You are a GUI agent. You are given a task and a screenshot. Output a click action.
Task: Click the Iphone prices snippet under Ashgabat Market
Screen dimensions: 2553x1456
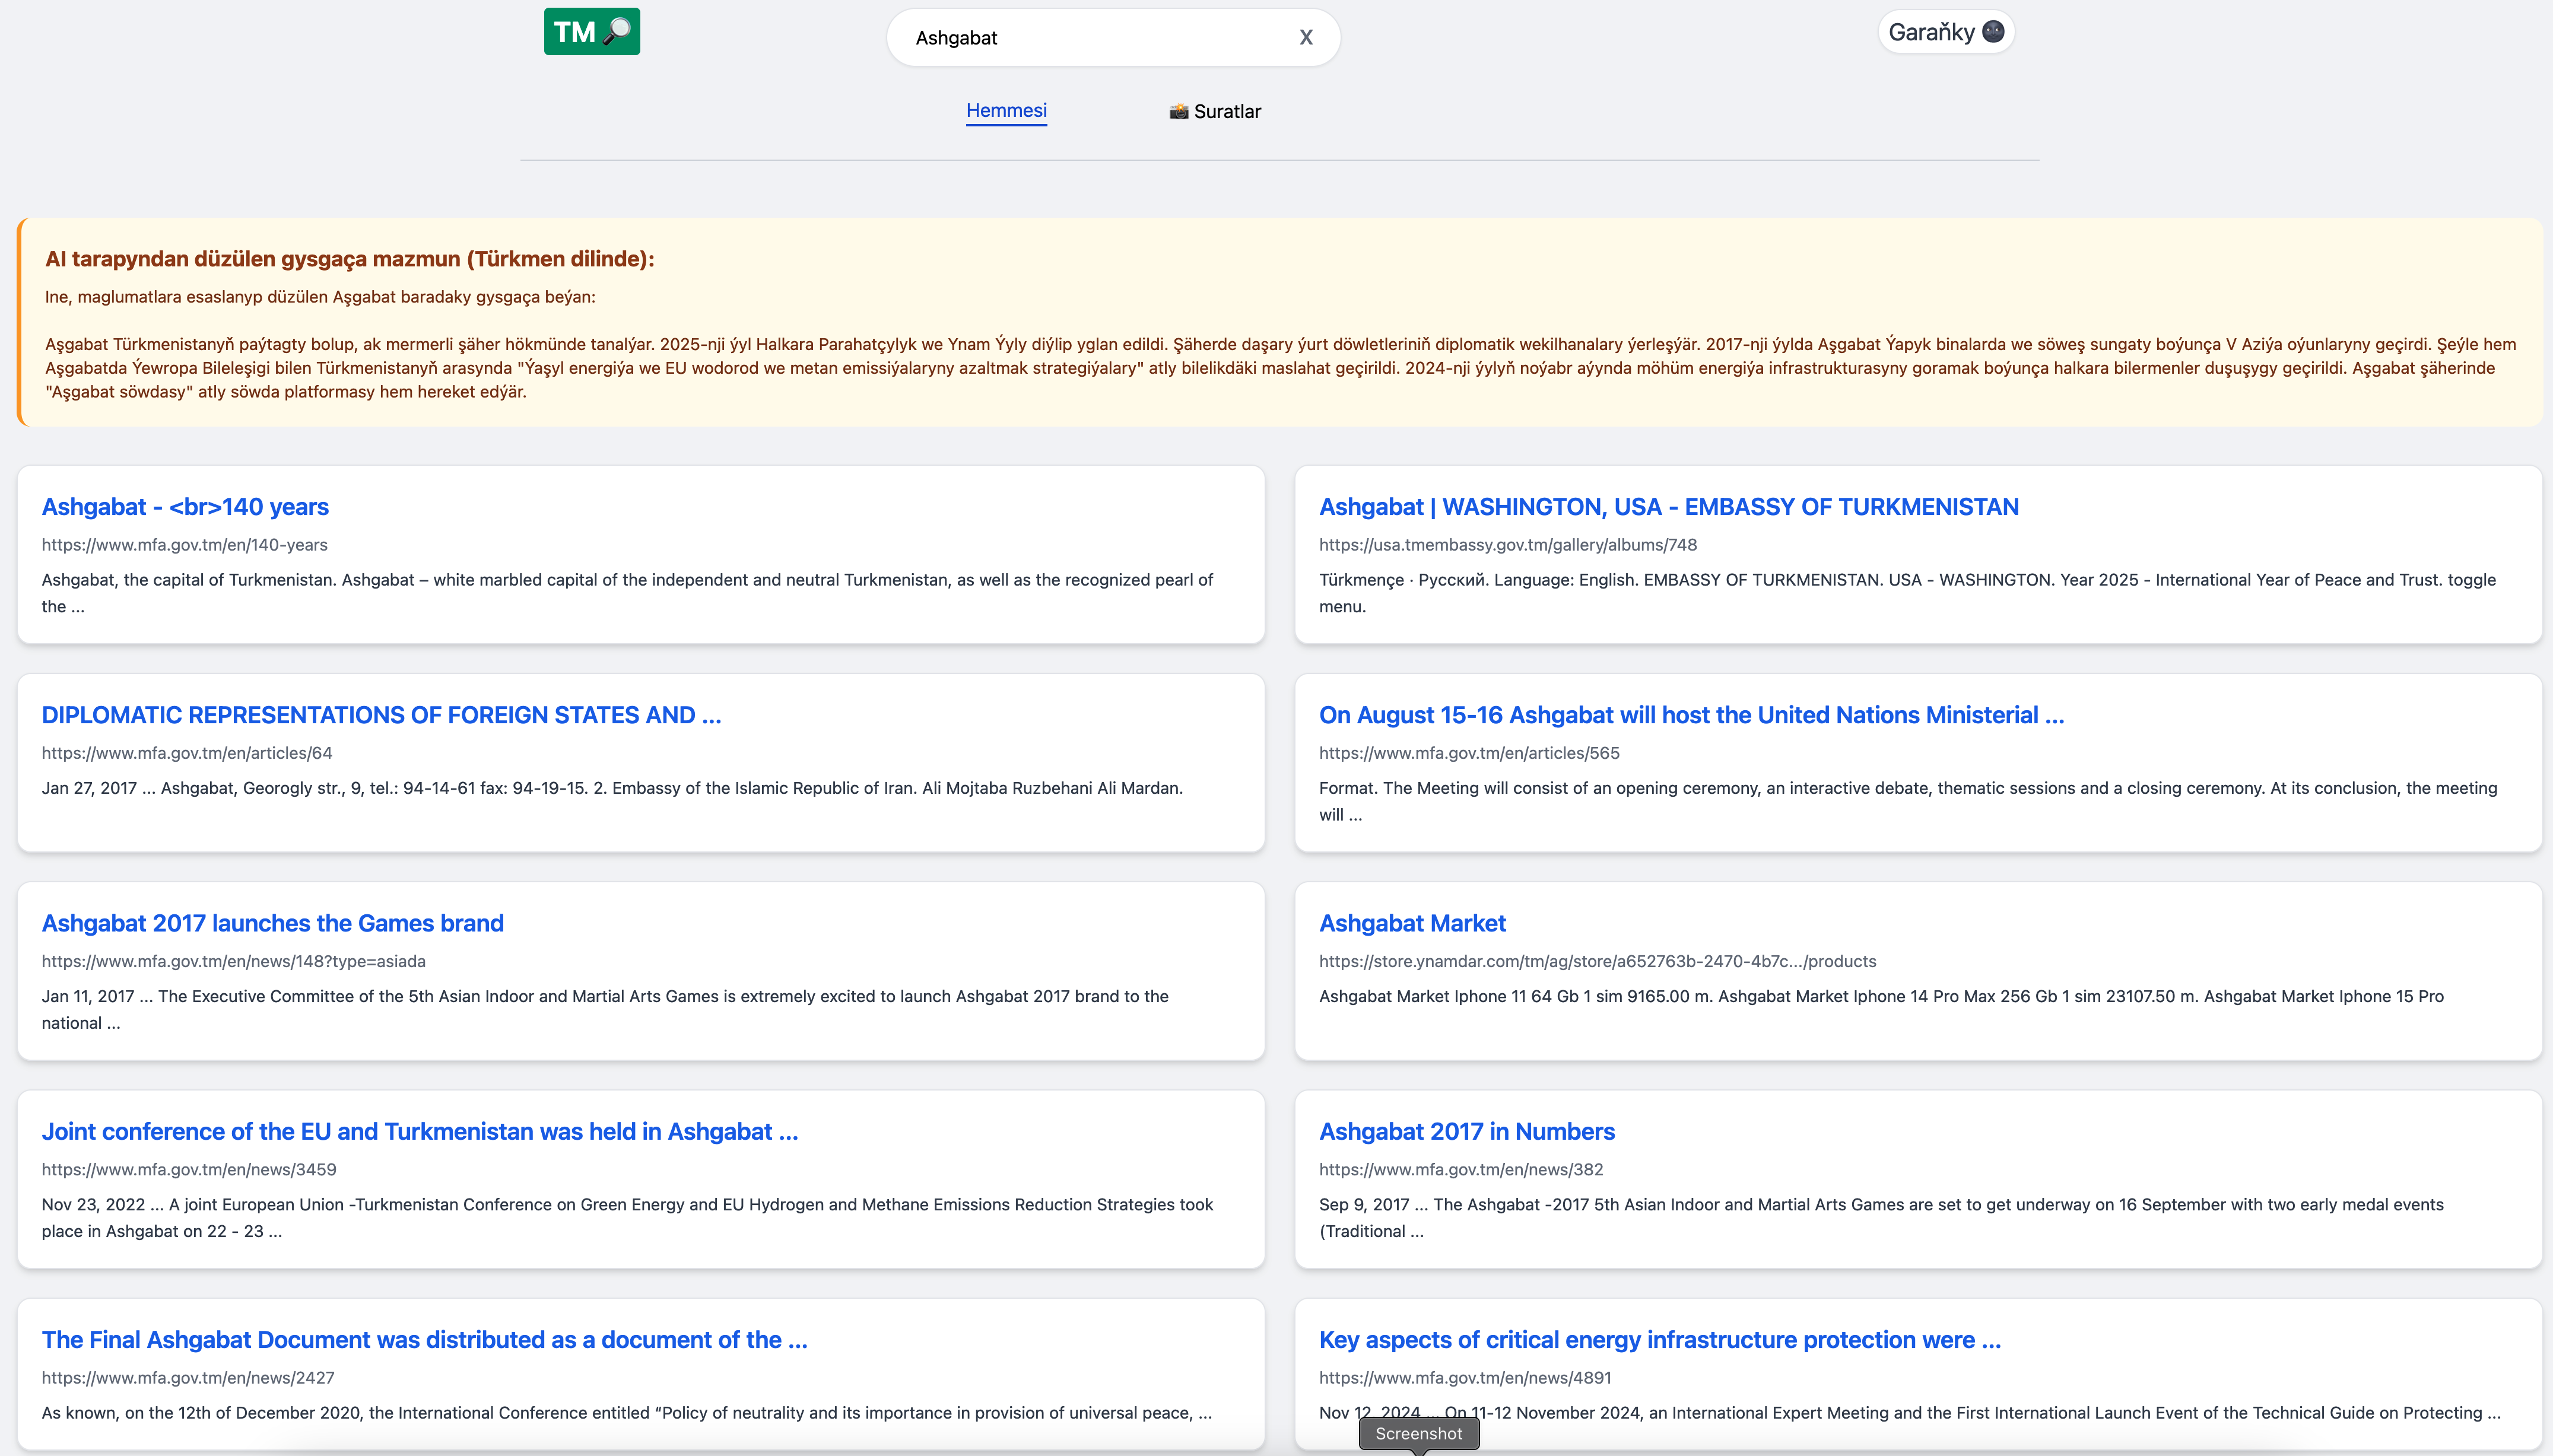pos(1881,996)
